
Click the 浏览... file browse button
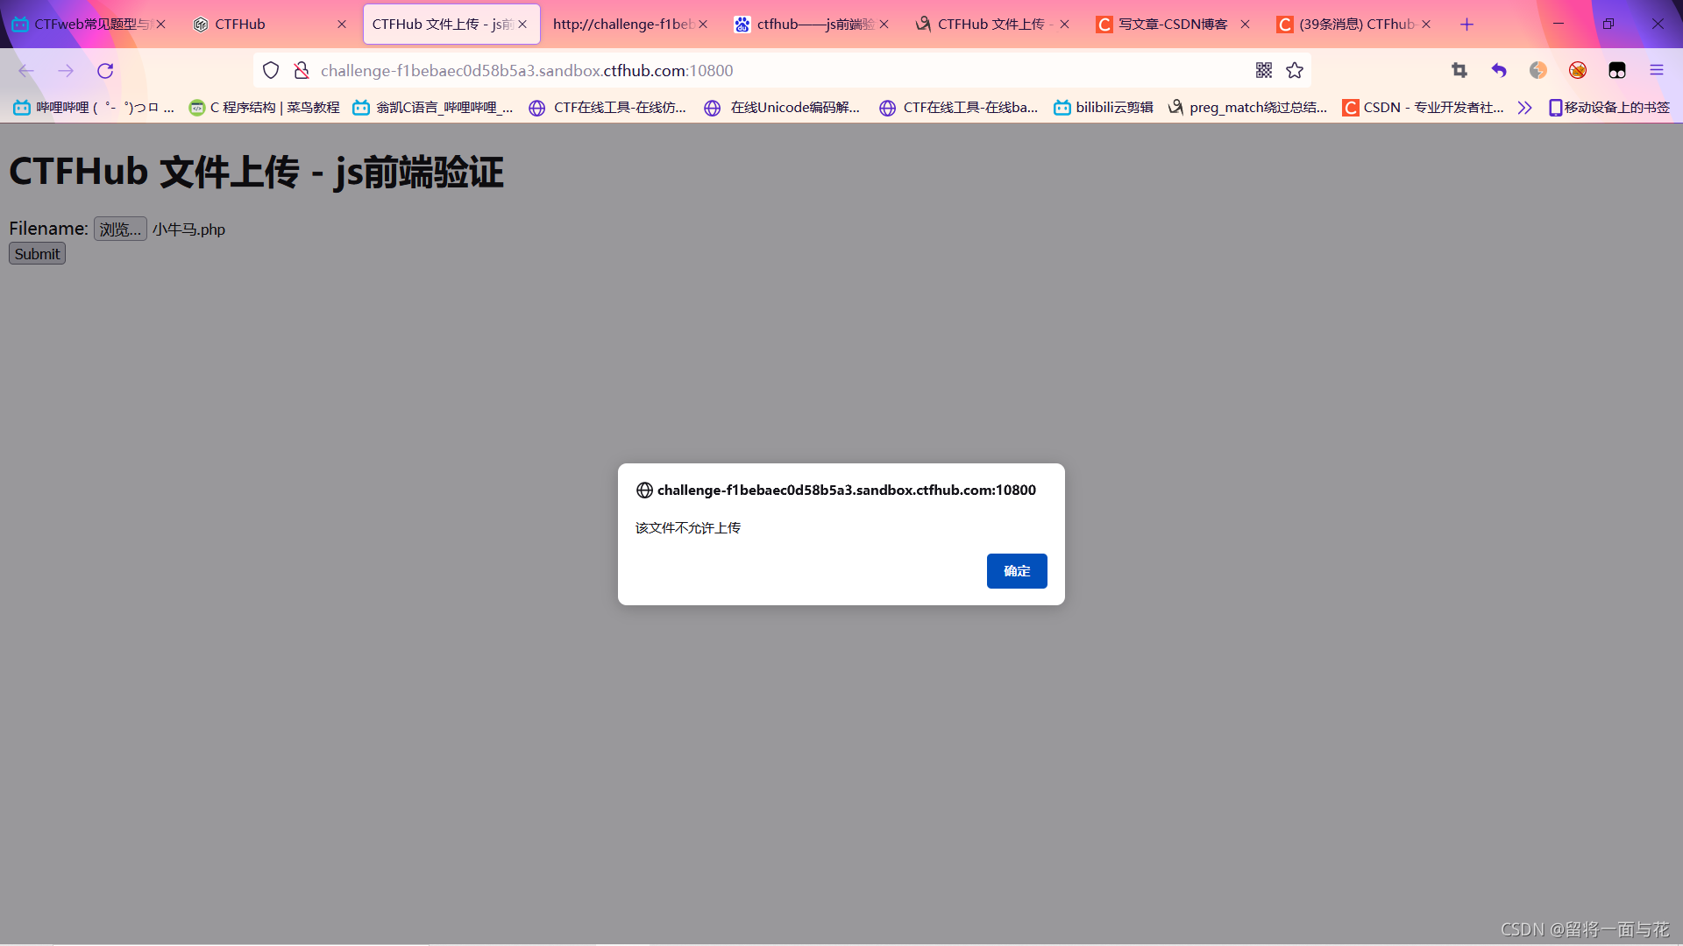click(x=120, y=229)
